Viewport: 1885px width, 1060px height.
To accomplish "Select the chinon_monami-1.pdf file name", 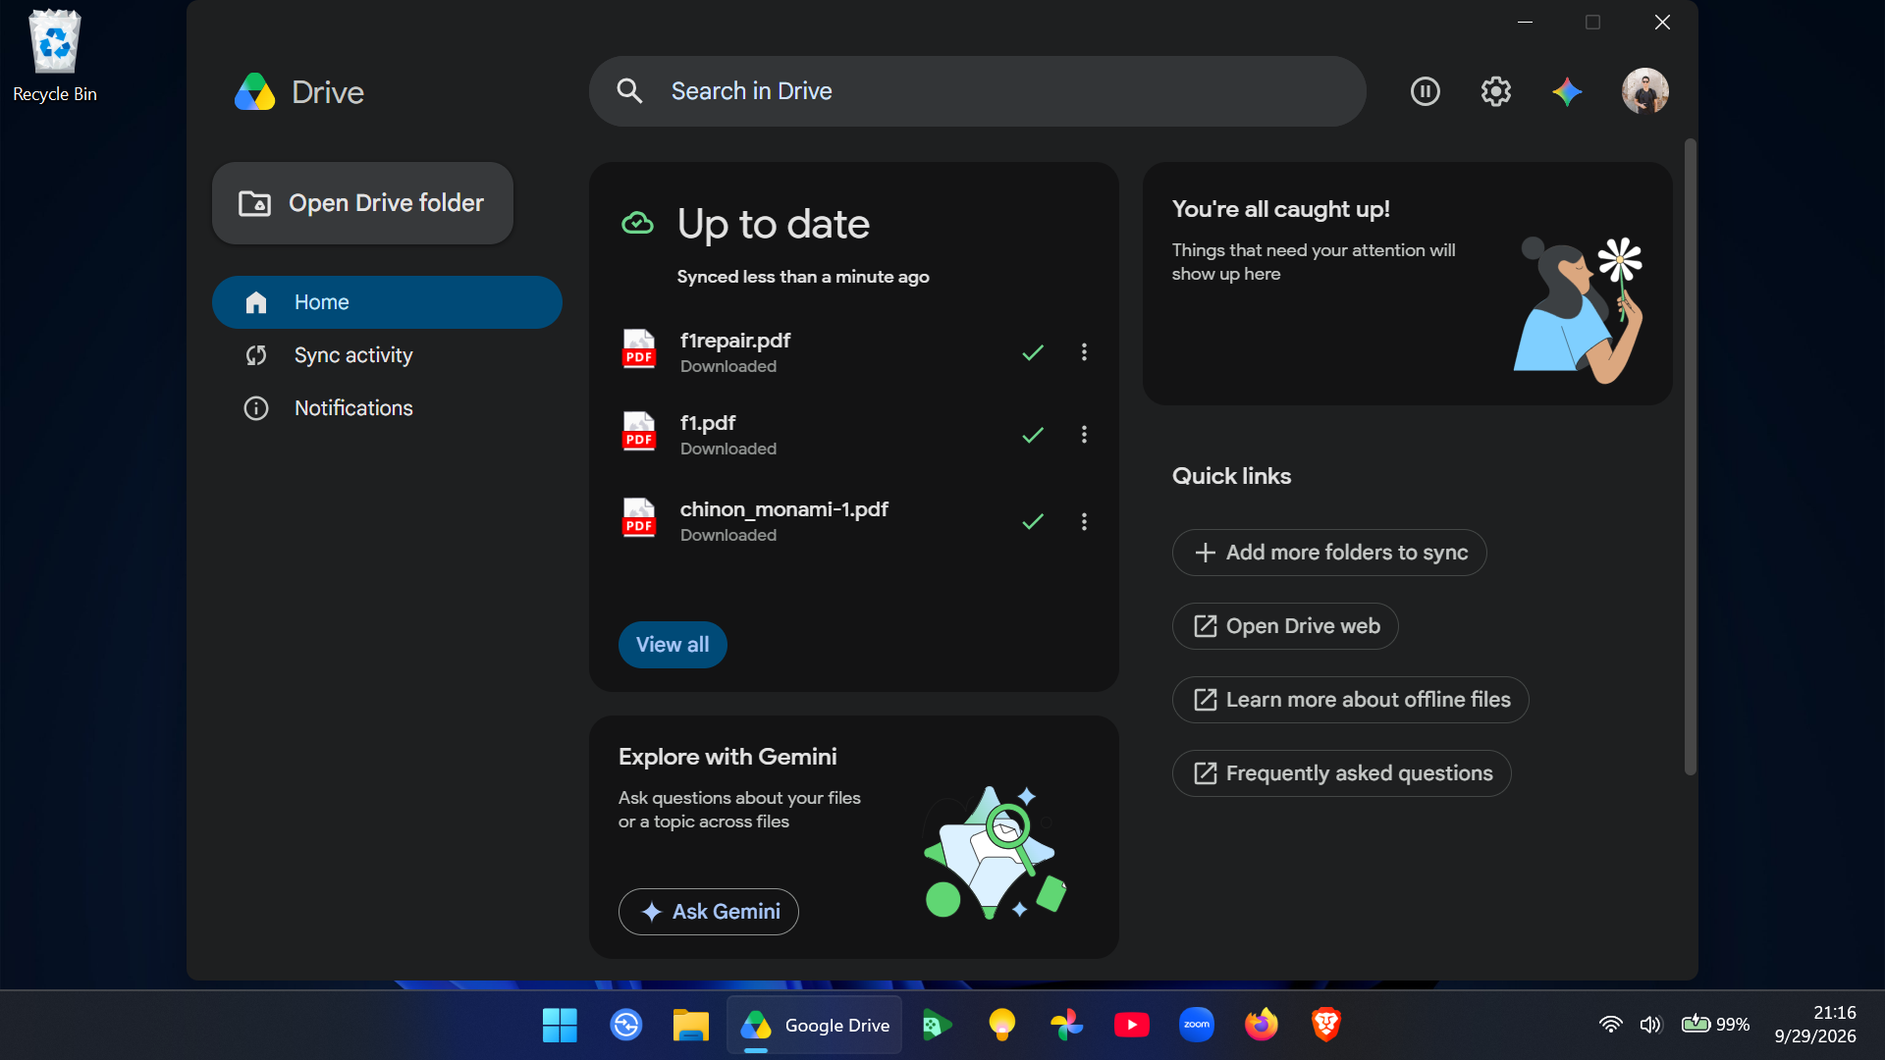I will 784,509.
